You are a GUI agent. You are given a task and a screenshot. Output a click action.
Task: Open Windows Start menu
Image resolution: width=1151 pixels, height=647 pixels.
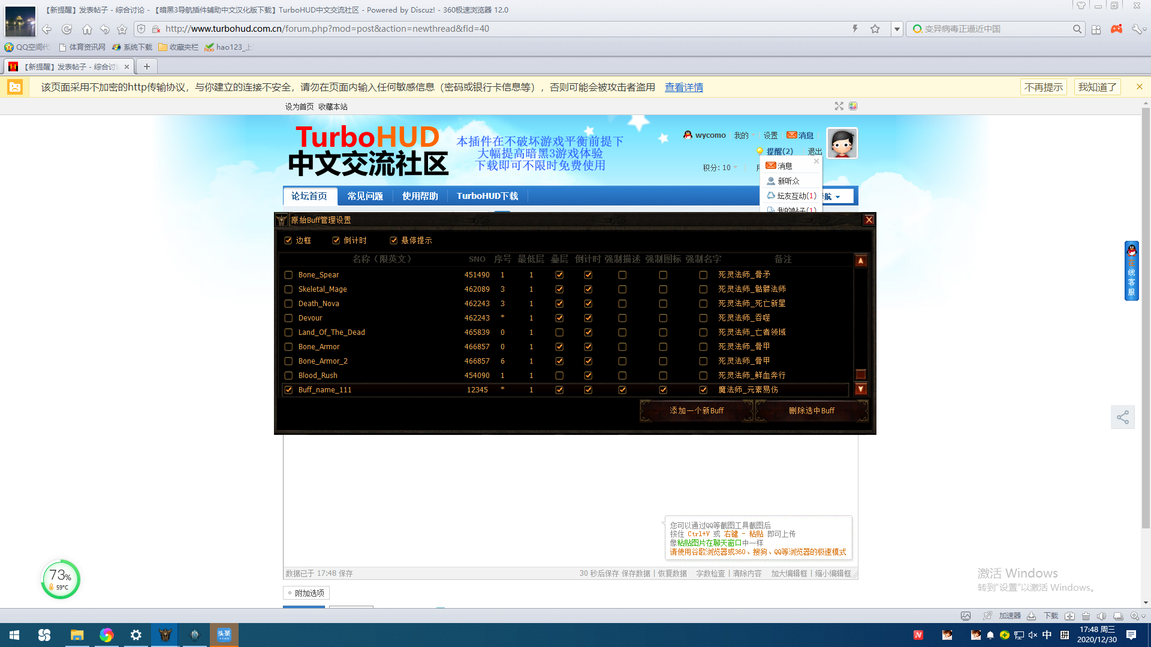click(x=14, y=635)
